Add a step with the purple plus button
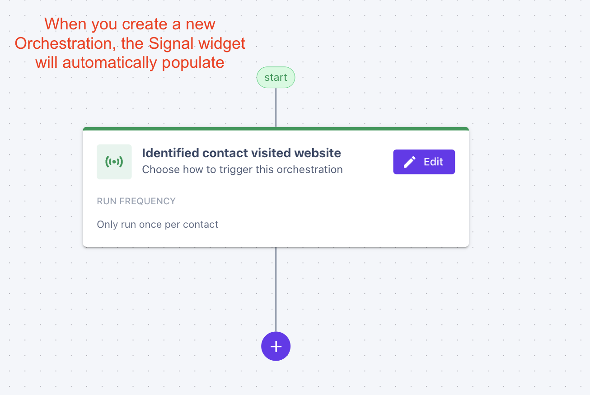 click(x=276, y=346)
